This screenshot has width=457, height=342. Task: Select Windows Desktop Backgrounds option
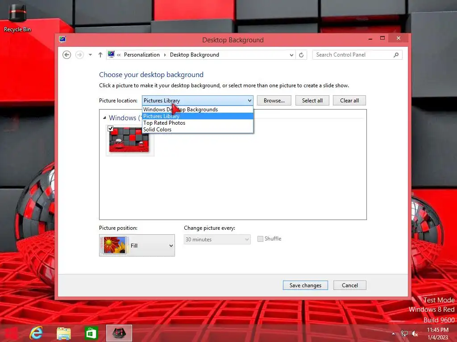pyautogui.click(x=198, y=110)
